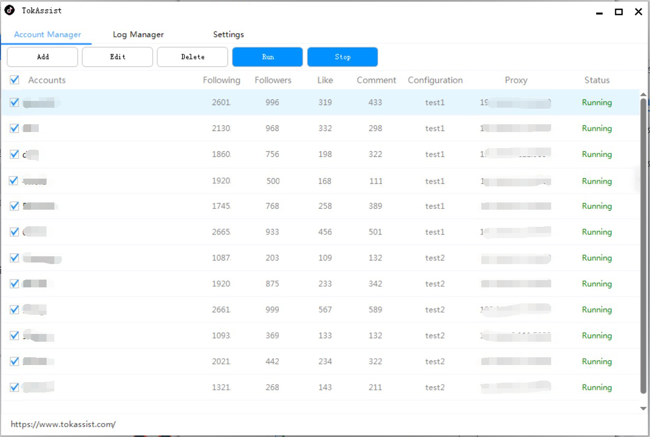Uncheck the row with 442 followers
The width and height of the screenshot is (650, 437).
click(x=14, y=361)
